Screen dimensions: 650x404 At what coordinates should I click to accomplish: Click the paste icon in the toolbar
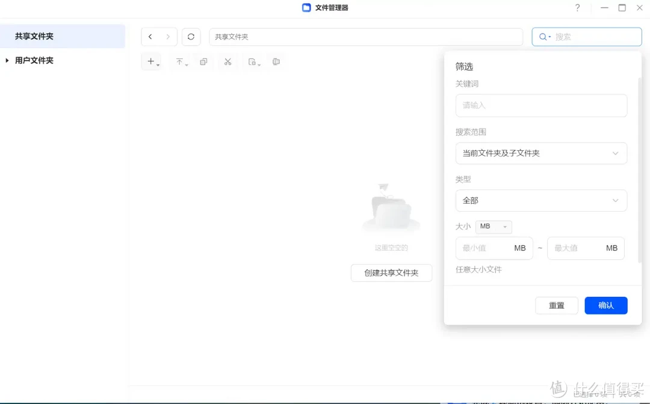pos(252,61)
